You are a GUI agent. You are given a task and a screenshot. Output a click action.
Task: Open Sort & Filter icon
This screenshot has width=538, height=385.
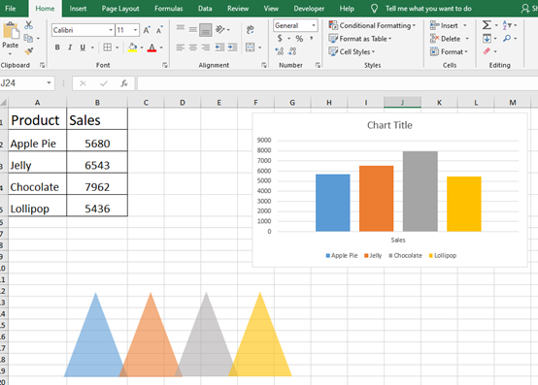click(x=507, y=25)
